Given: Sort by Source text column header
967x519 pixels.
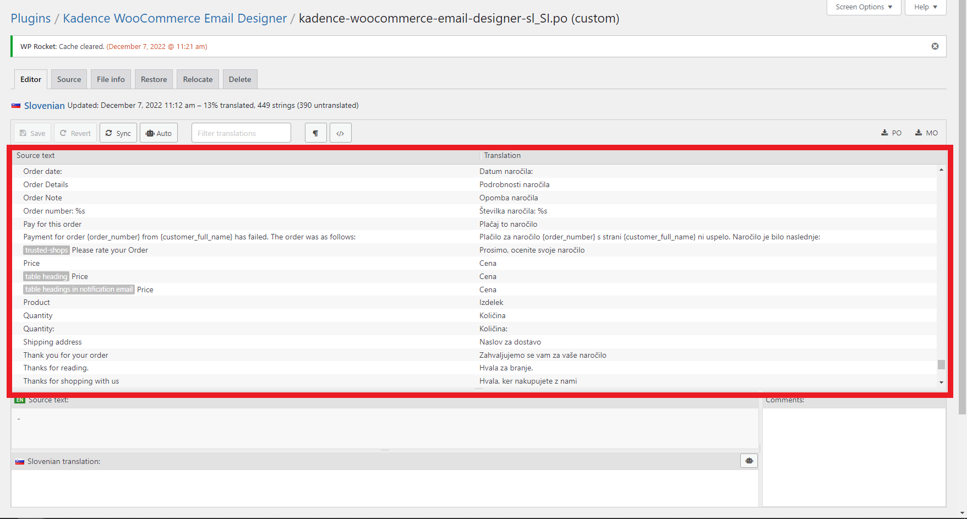Looking at the screenshot, I should pos(36,155).
